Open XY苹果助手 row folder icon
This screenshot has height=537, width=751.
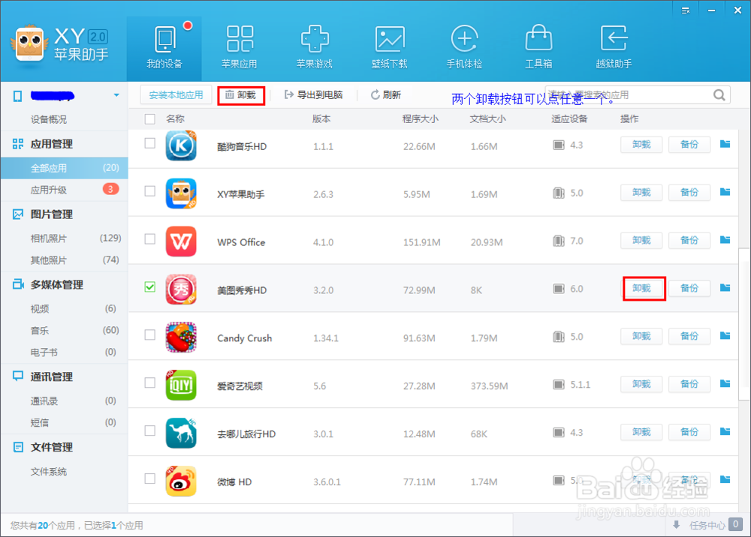pos(725,192)
